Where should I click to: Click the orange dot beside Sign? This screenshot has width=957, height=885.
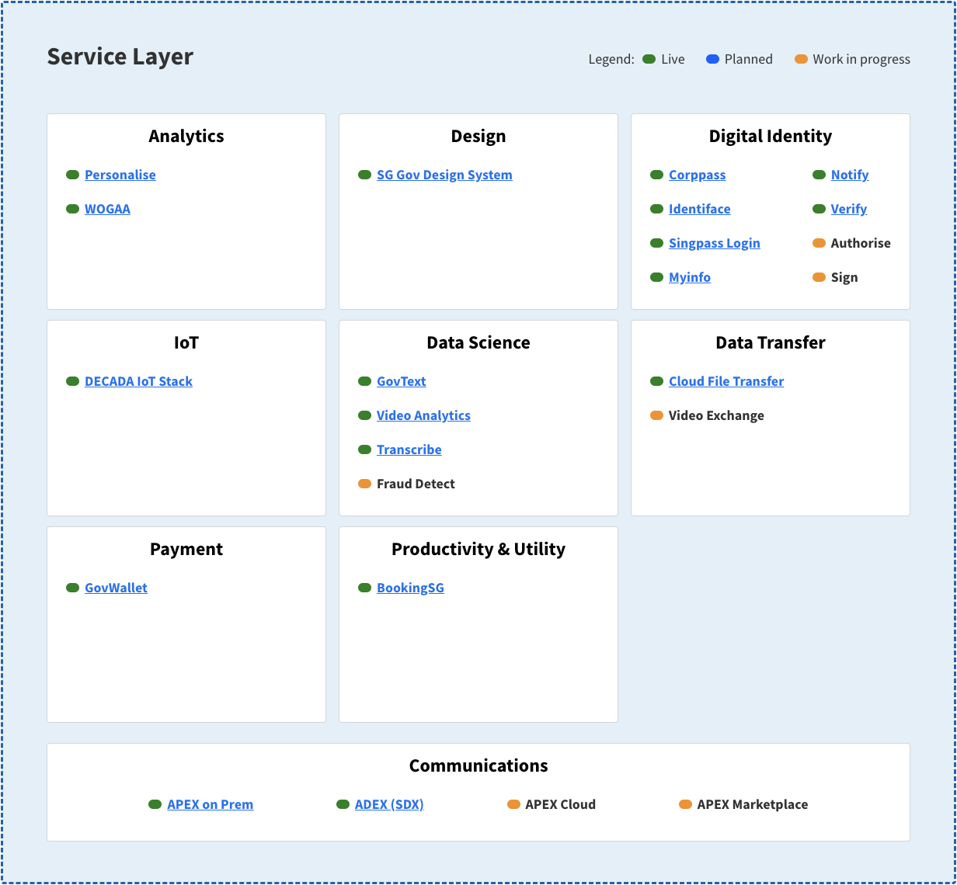click(819, 277)
